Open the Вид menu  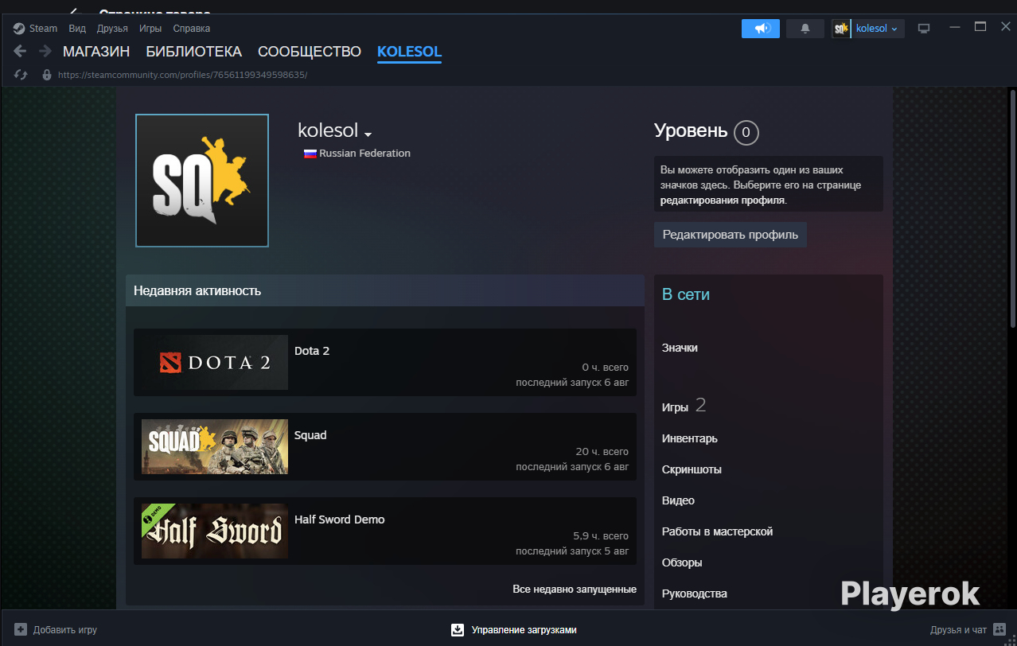pyautogui.click(x=77, y=28)
